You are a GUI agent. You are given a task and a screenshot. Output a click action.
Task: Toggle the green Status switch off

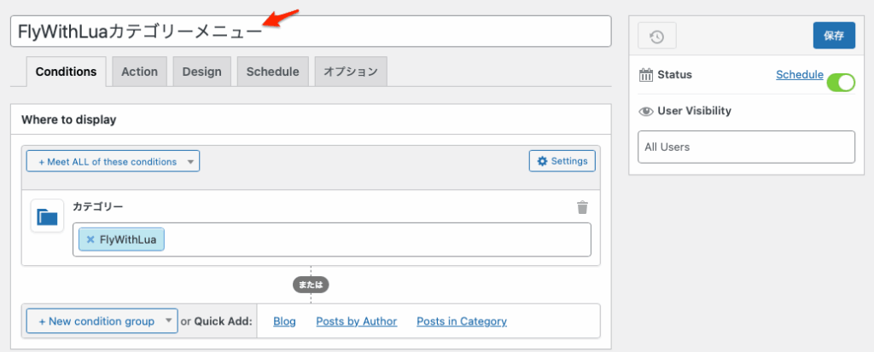[x=841, y=83]
